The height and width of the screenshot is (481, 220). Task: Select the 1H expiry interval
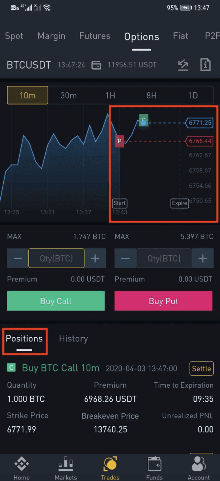[x=110, y=95]
